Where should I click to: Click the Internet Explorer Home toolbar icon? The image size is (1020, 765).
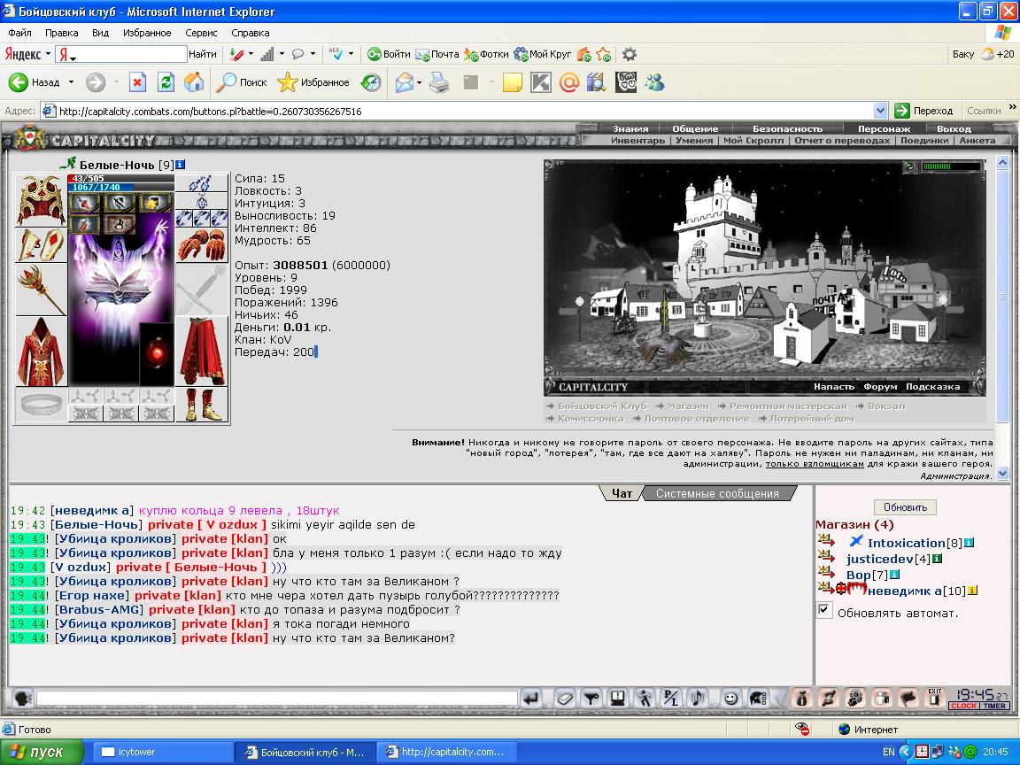193,82
